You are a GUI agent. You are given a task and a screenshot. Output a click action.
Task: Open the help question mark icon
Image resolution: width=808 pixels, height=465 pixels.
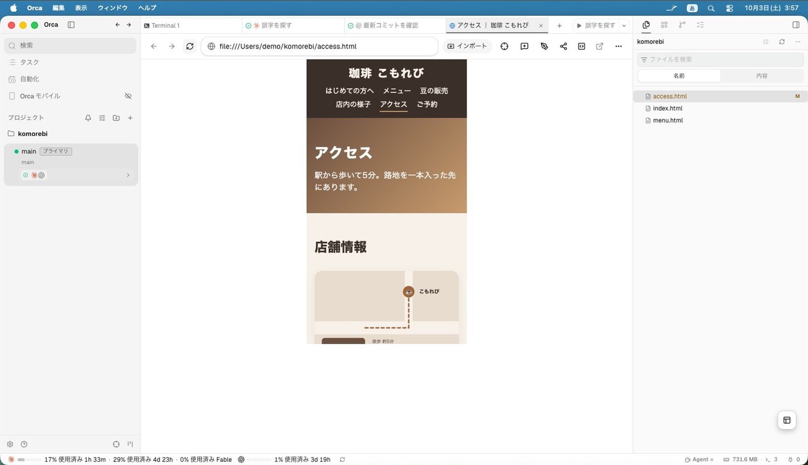pyautogui.click(x=24, y=444)
